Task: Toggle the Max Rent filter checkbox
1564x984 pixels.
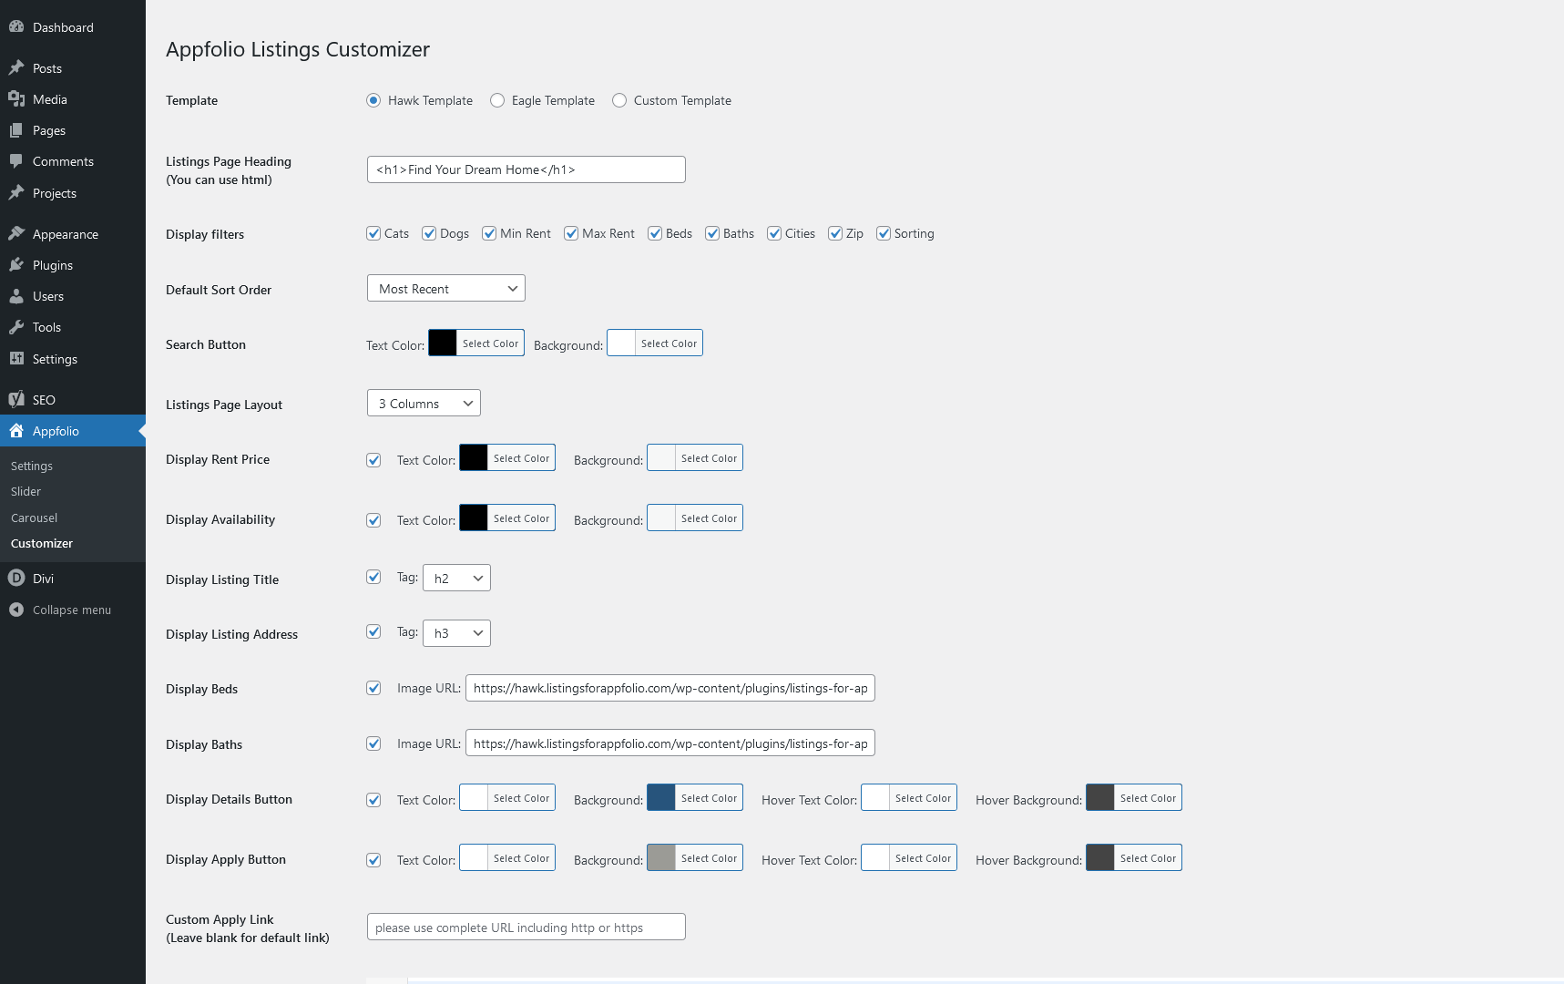Action: pyautogui.click(x=571, y=233)
